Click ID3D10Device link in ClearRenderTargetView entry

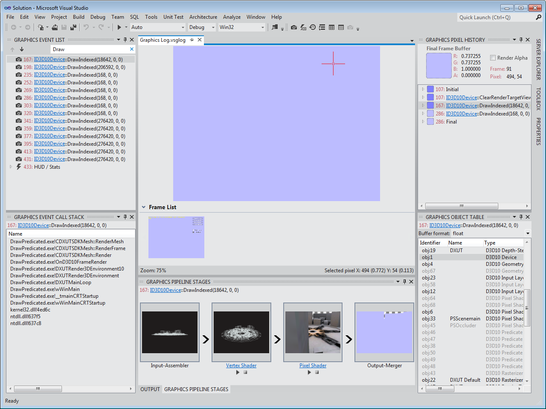462,98
